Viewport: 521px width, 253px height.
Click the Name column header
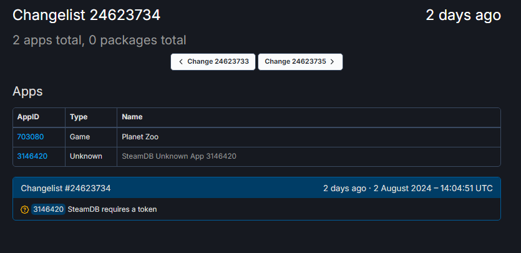tap(309, 117)
